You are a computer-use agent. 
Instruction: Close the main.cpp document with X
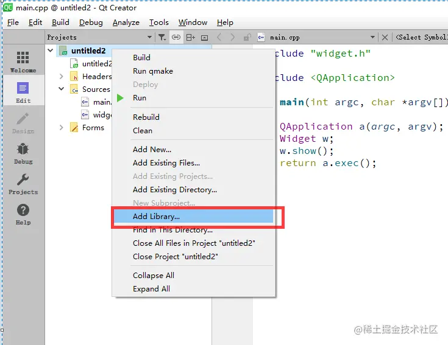[x=385, y=37]
